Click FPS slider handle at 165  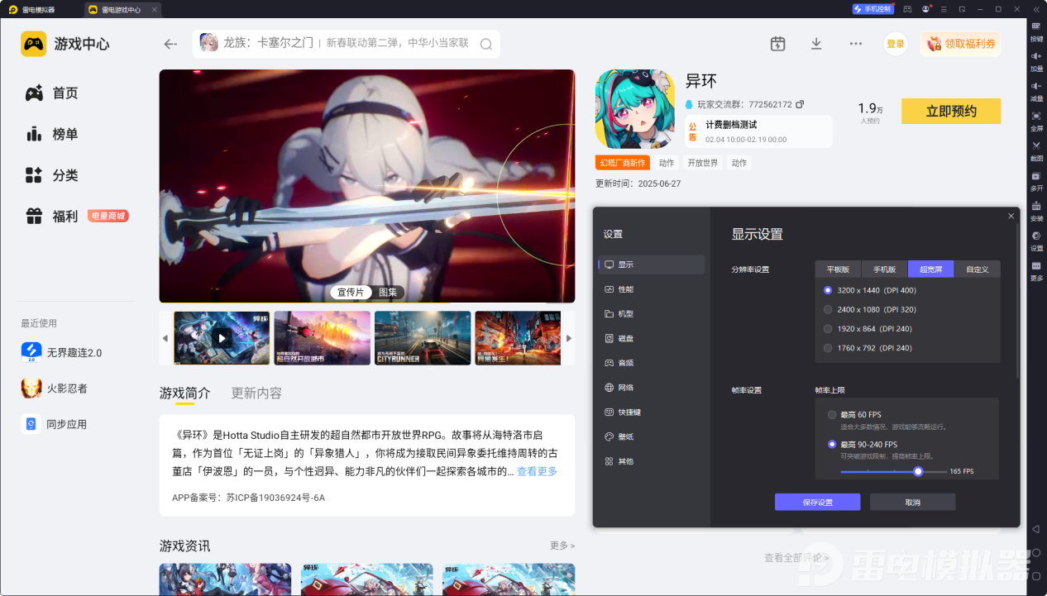click(918, 471)
